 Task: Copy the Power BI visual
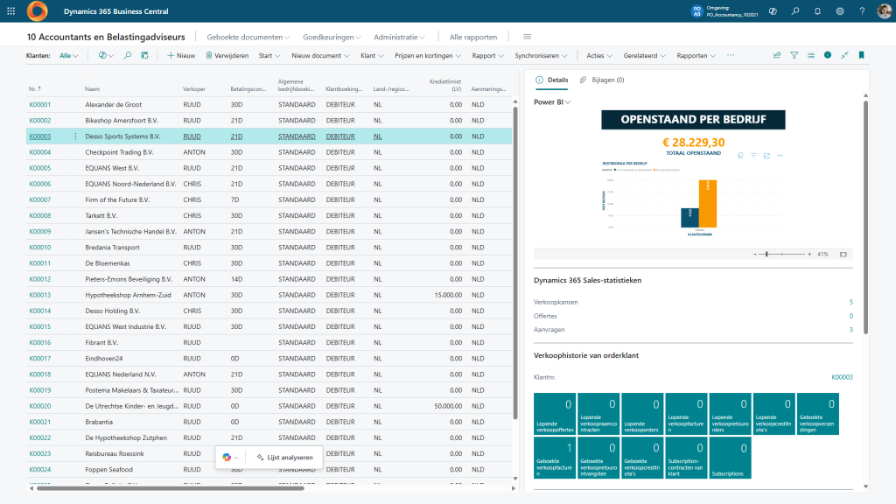click(740, 156)
